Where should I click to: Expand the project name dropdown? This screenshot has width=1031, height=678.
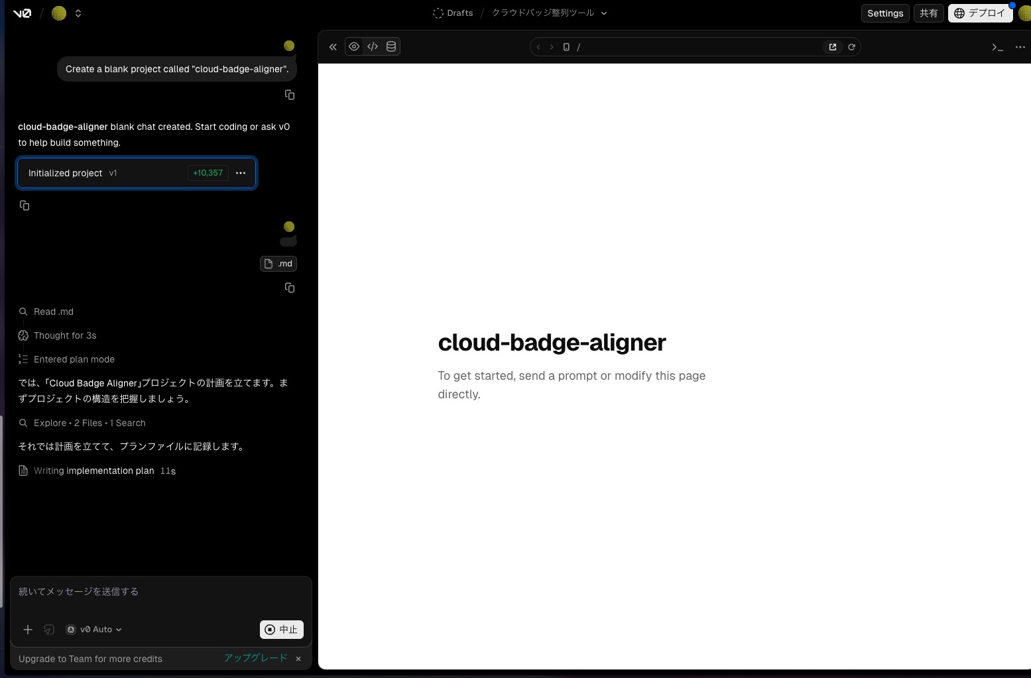[x=603, y=13]
